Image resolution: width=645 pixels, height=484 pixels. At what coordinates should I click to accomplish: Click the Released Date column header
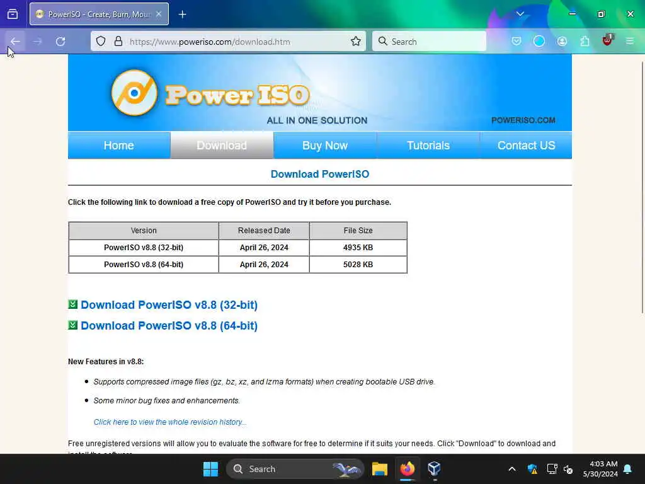(x=264, y=231)
